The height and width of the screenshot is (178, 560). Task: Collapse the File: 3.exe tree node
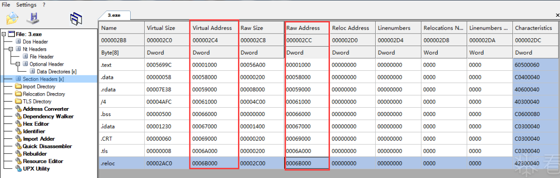click(4, 34)
